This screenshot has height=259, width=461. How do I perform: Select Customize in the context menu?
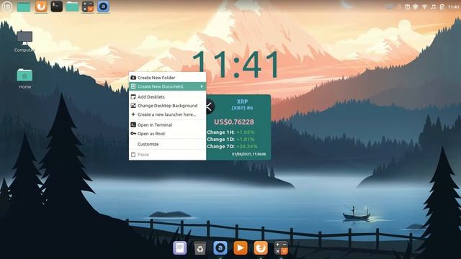(x=167, y=144)
